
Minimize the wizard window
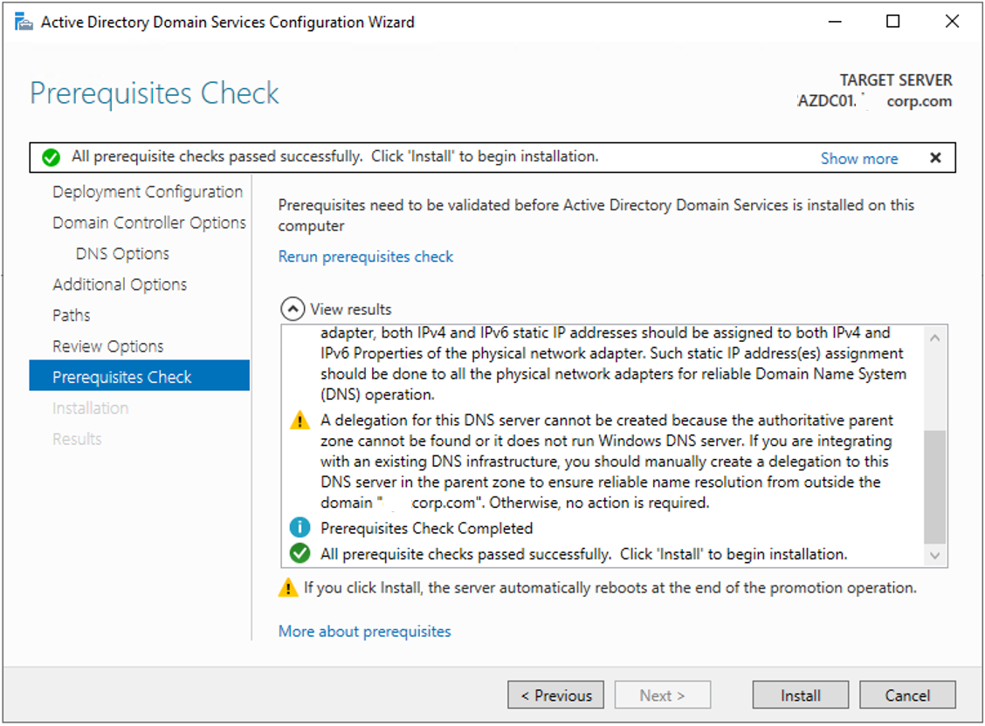[x=834, y=22]
